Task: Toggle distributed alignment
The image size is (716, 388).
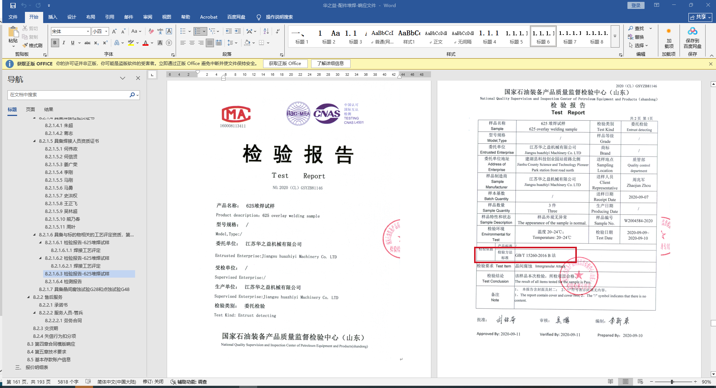Action: click(x=219, y=43)
